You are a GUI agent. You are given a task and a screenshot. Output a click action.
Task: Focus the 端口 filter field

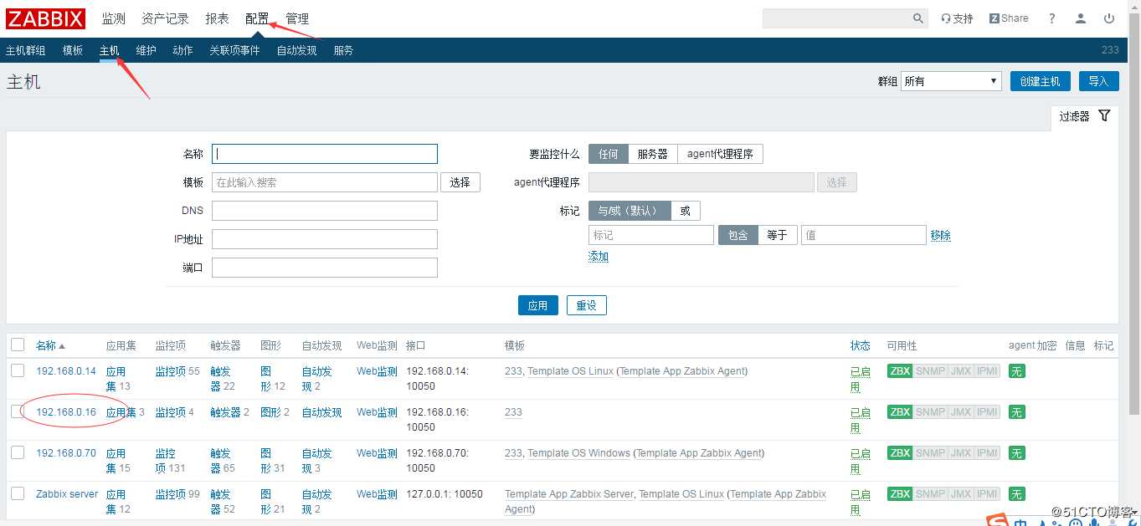(325, 268)
